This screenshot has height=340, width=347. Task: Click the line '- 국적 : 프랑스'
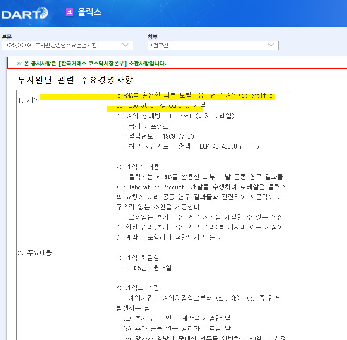[x=146, y=126]
